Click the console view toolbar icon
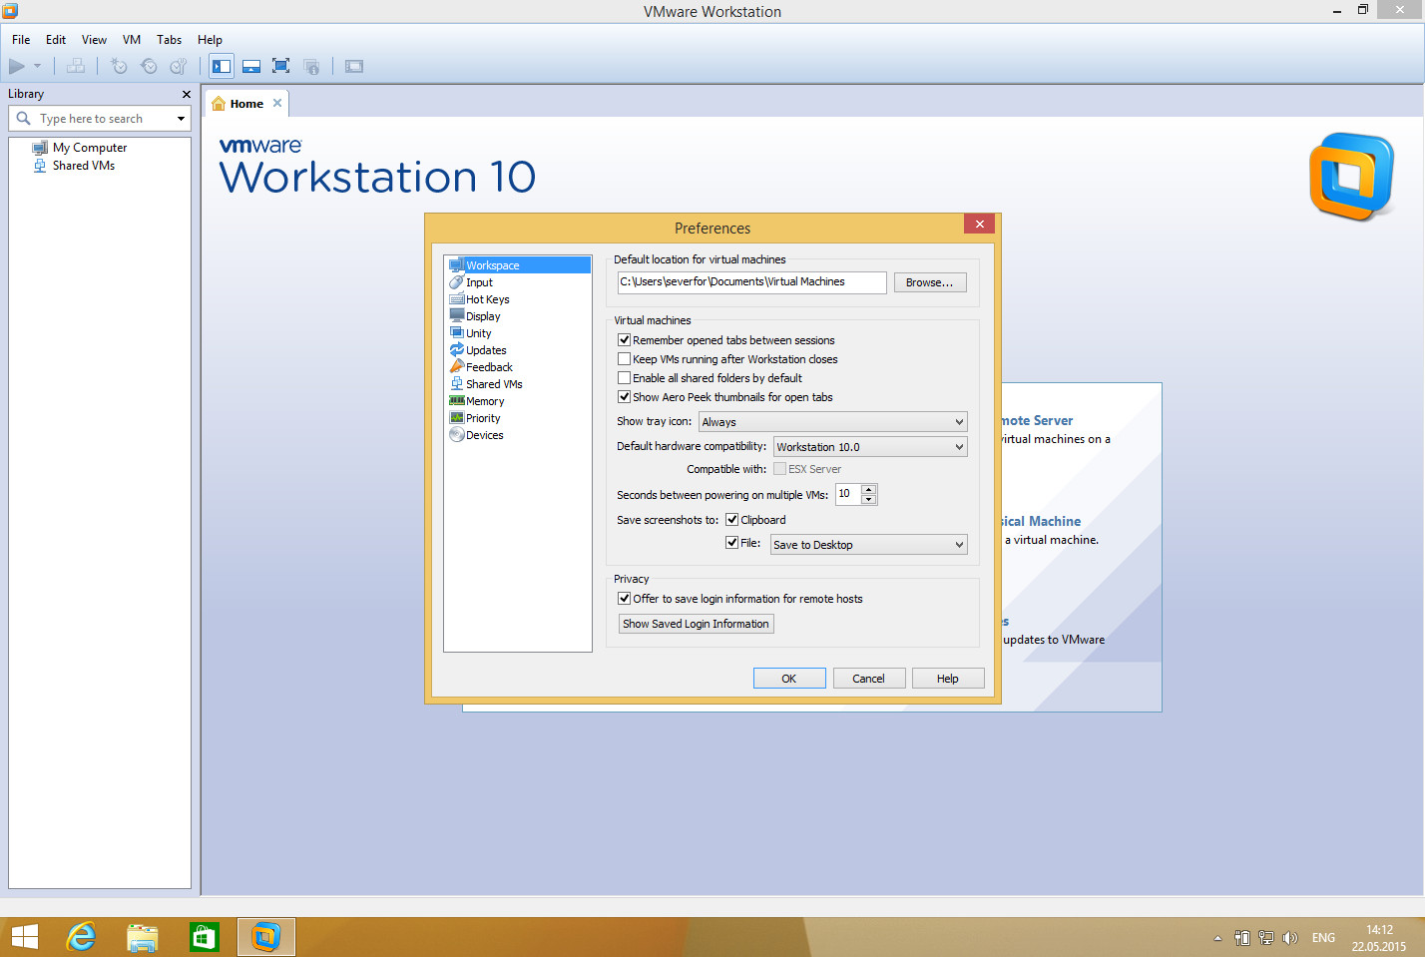1425x957 pixels. [354, 67]
